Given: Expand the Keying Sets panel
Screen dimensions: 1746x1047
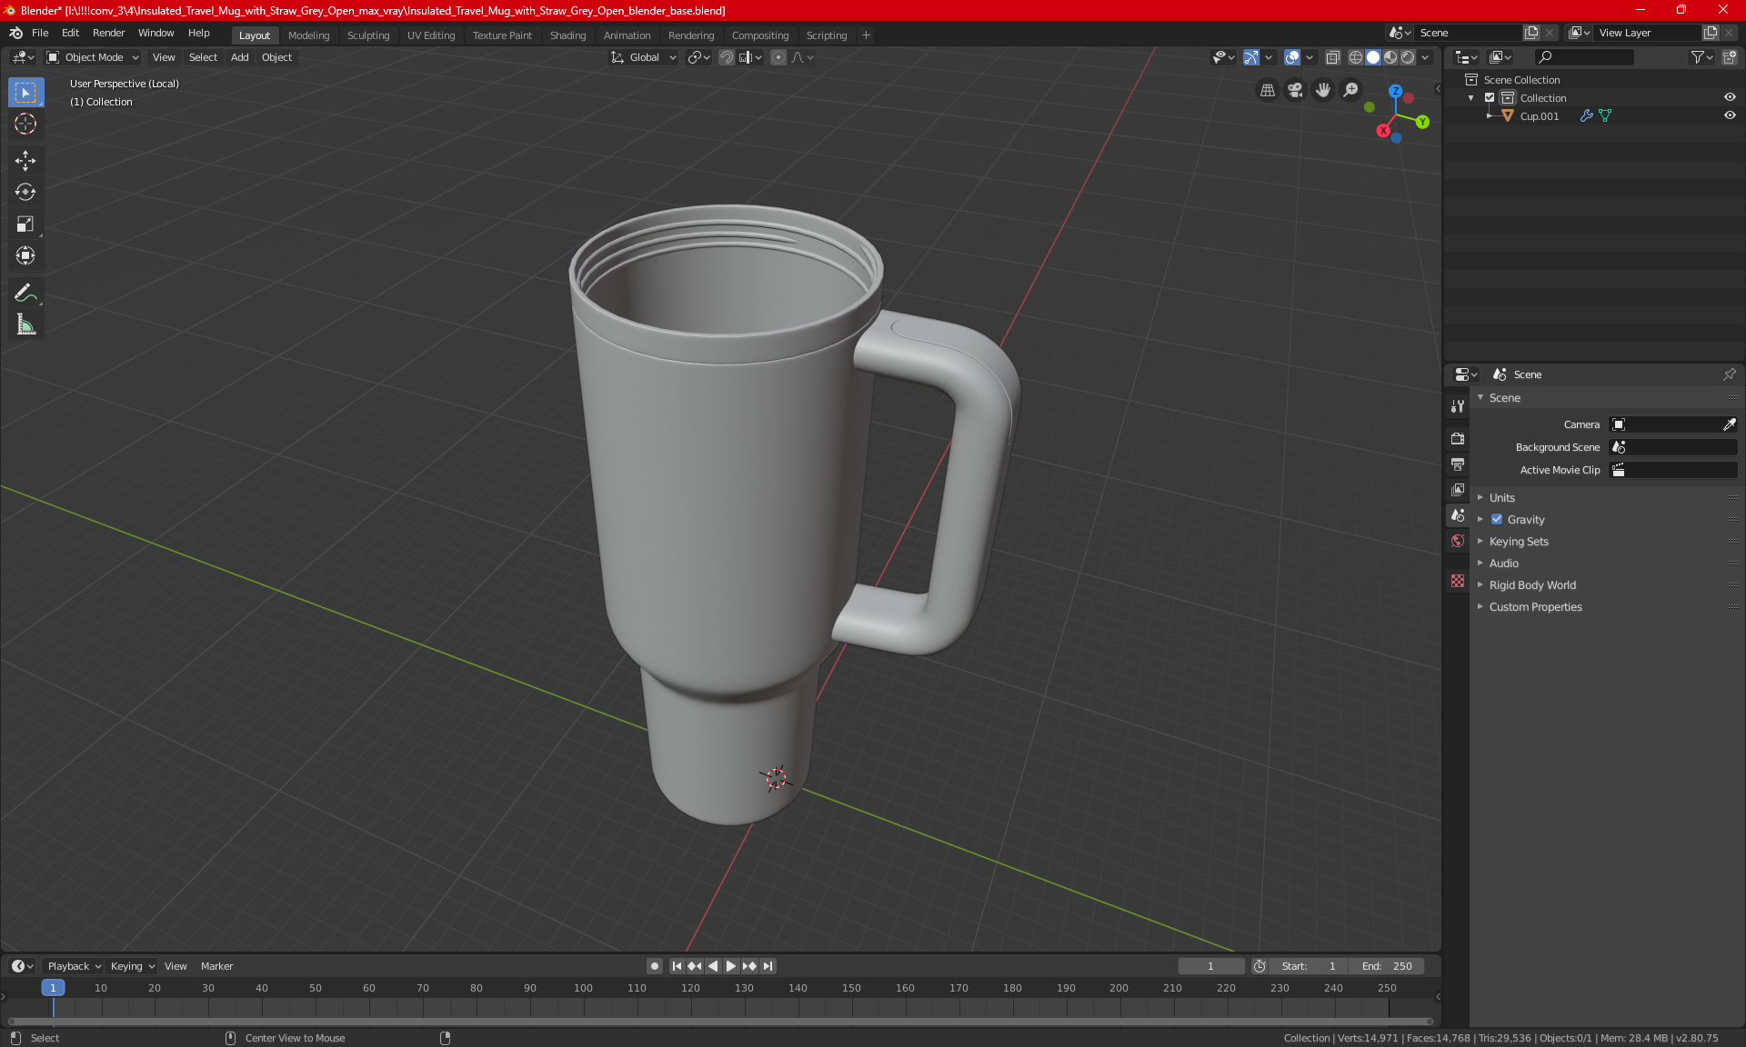Looking at the screenshot, I should tap(1518, 542).
